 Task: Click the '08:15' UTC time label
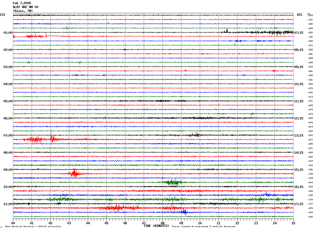point(299,50)
